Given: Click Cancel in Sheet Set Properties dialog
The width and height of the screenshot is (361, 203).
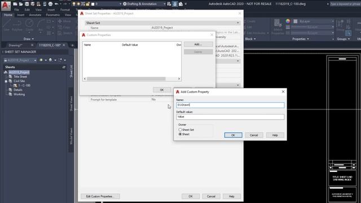Looking at the screenshot, I should (211, 196).
